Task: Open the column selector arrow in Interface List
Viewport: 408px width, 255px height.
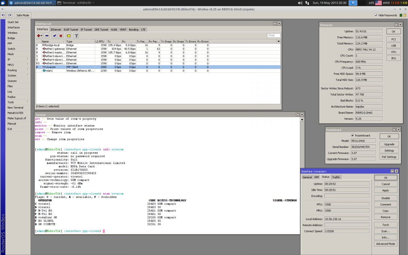Action: click(278, 41)
